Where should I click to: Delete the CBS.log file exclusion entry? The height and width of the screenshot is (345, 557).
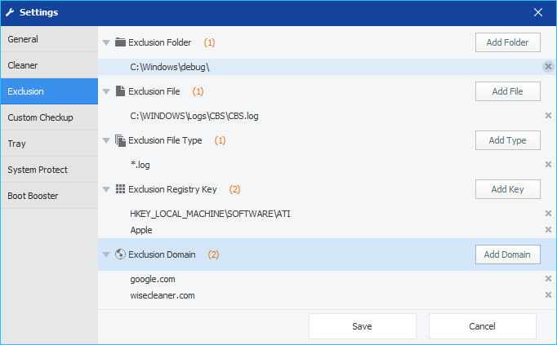click(548, 116)
